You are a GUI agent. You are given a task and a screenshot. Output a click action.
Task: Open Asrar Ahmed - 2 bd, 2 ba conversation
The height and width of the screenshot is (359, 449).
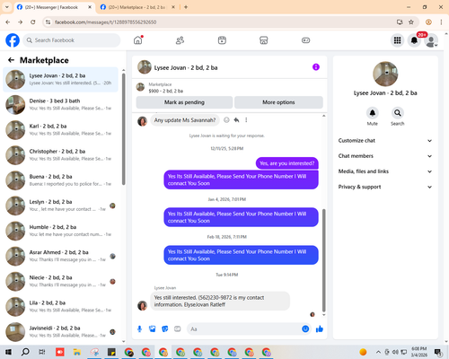pos(60,256)
